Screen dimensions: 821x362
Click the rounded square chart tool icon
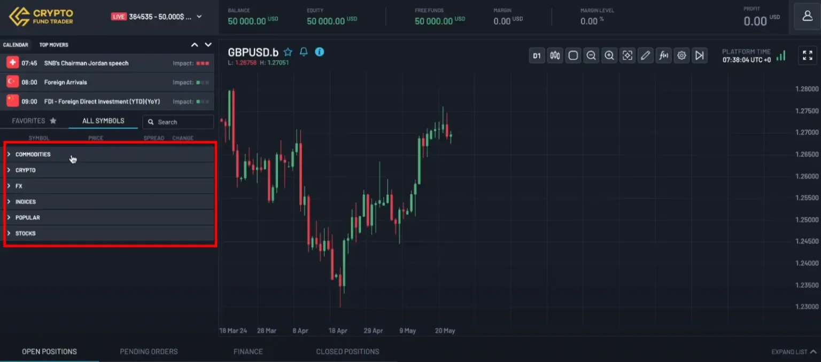[x=573, y=56]
